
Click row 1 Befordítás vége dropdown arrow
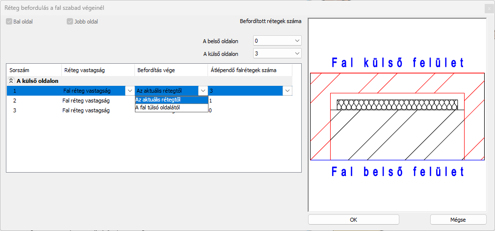tap(203, 91)
